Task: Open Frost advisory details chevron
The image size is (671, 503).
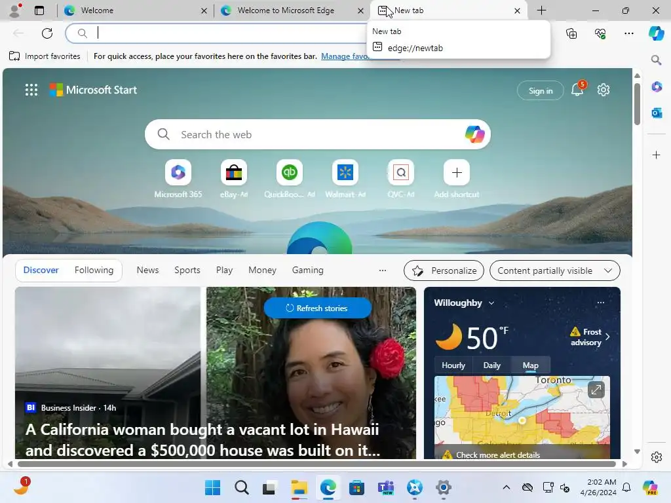Action: click(x=607, y=337)
